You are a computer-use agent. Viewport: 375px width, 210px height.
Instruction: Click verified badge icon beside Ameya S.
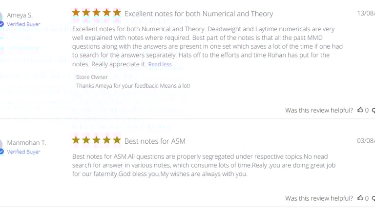1,24
